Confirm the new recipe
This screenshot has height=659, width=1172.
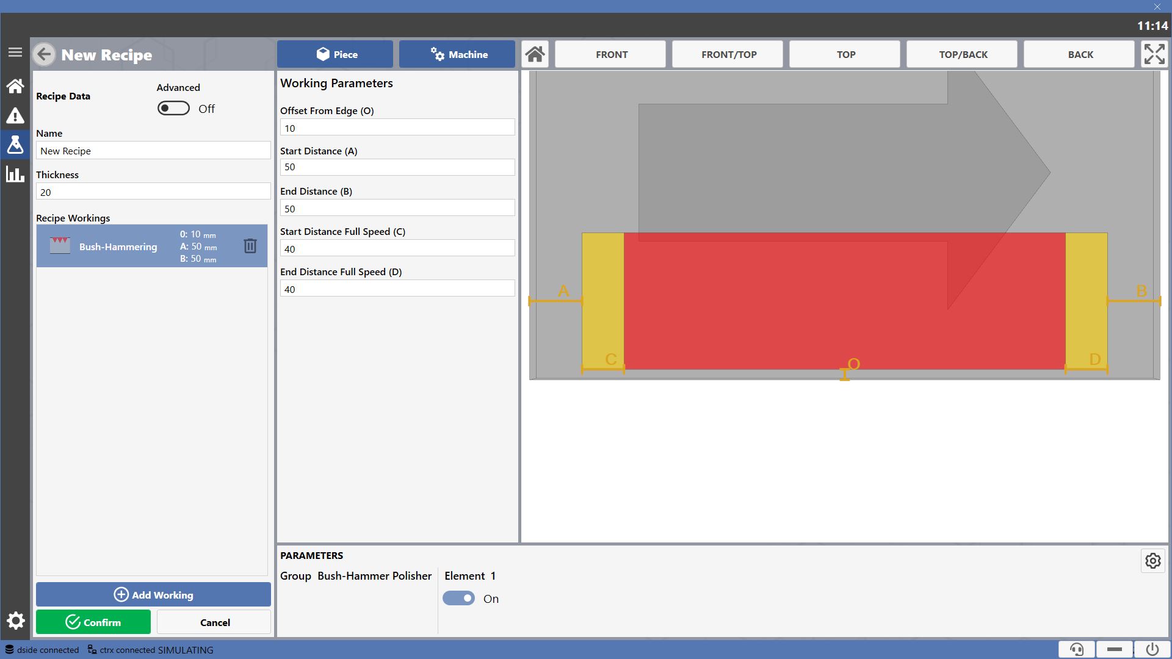(x=93, y=622)
